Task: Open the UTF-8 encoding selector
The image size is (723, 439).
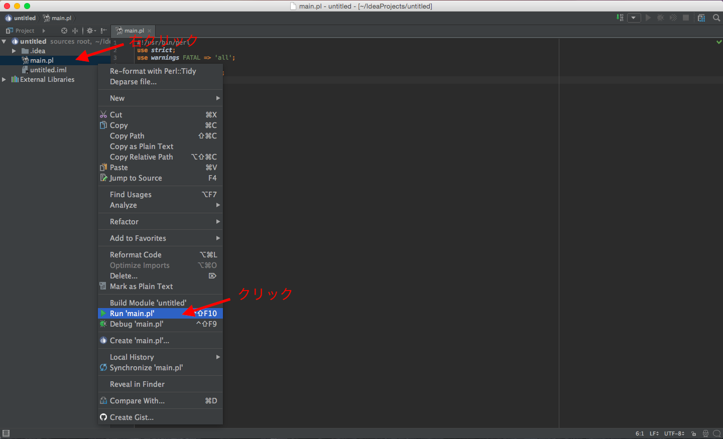Action: [x=674, y=433]
